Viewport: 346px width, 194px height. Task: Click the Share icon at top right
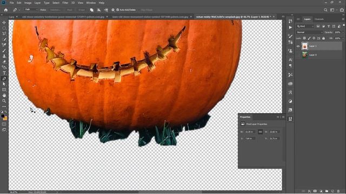(x=342, y=10)
